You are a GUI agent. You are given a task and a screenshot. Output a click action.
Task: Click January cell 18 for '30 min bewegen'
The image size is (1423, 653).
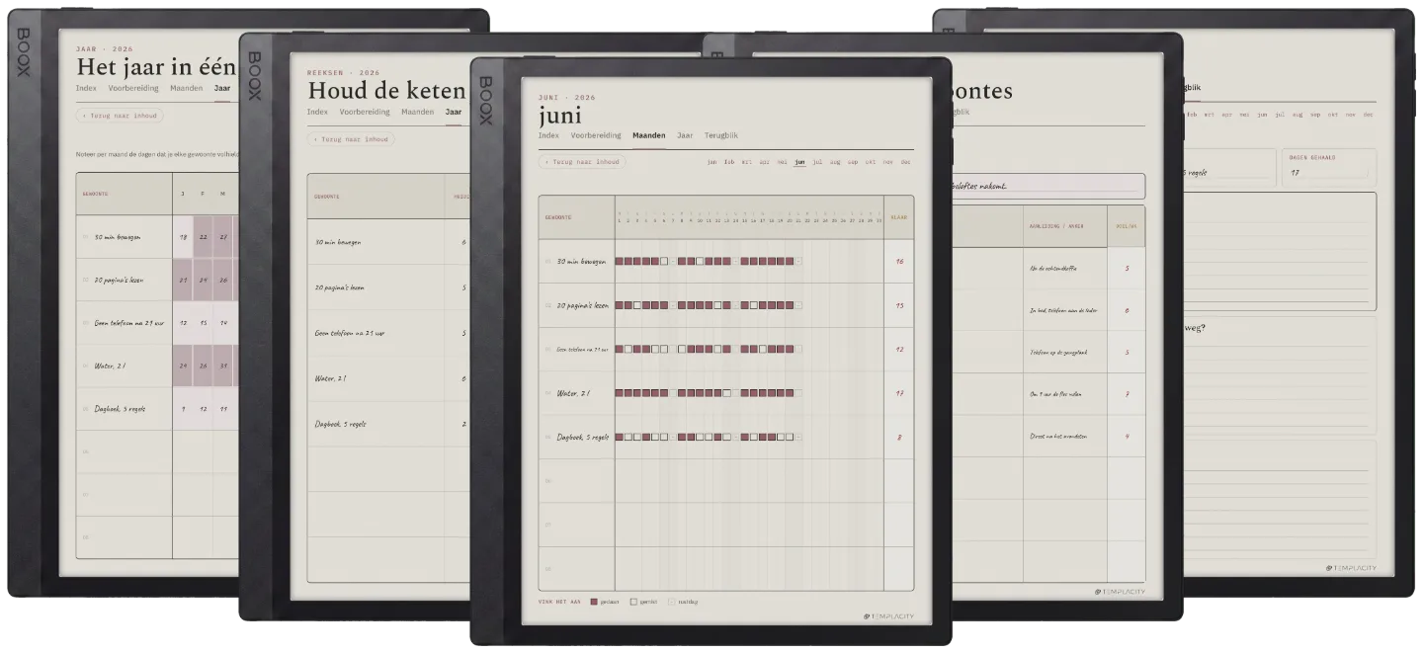coord(183,237)
